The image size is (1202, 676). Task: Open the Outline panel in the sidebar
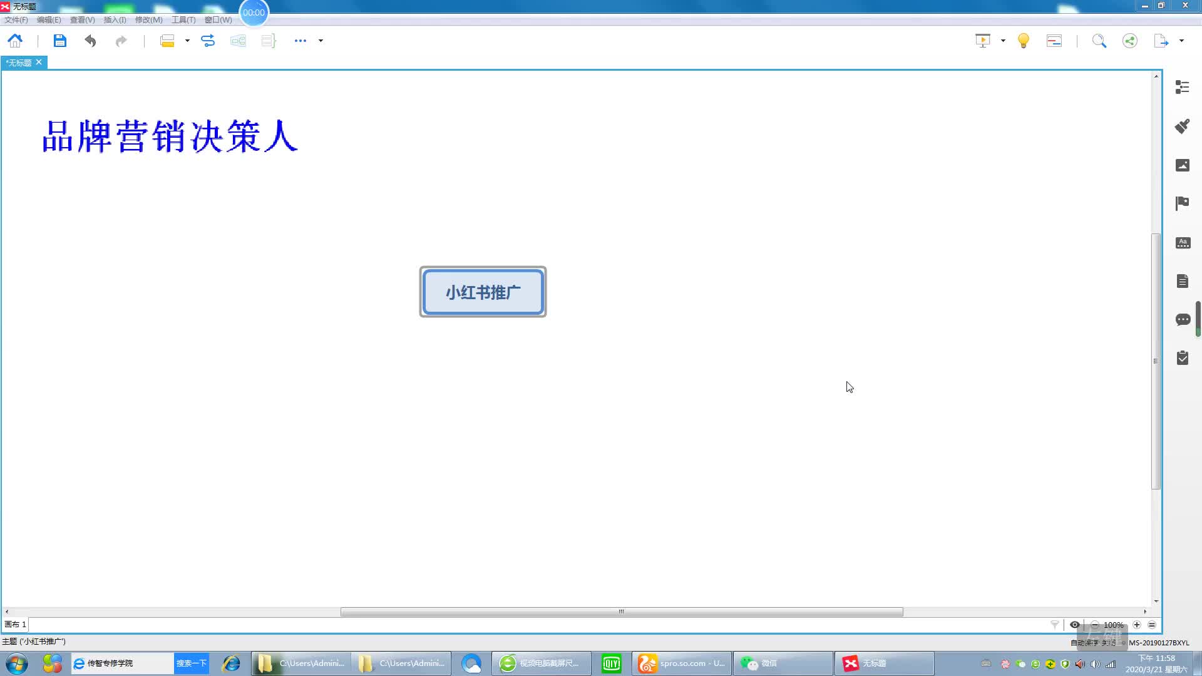[x=1183, y=87]
